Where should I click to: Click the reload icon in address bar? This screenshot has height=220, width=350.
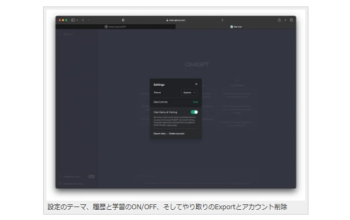click(x=222, y=20)
